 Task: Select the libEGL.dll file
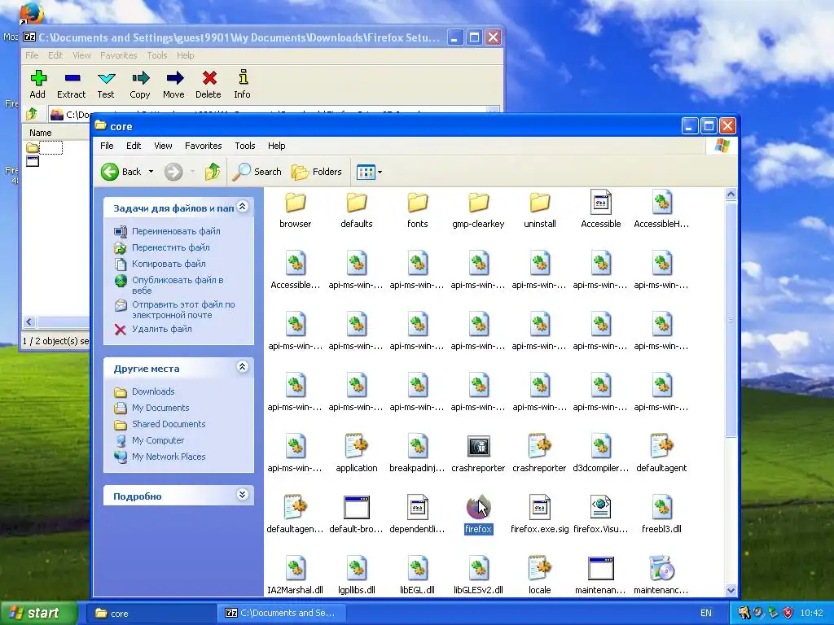tap(418, 575)
